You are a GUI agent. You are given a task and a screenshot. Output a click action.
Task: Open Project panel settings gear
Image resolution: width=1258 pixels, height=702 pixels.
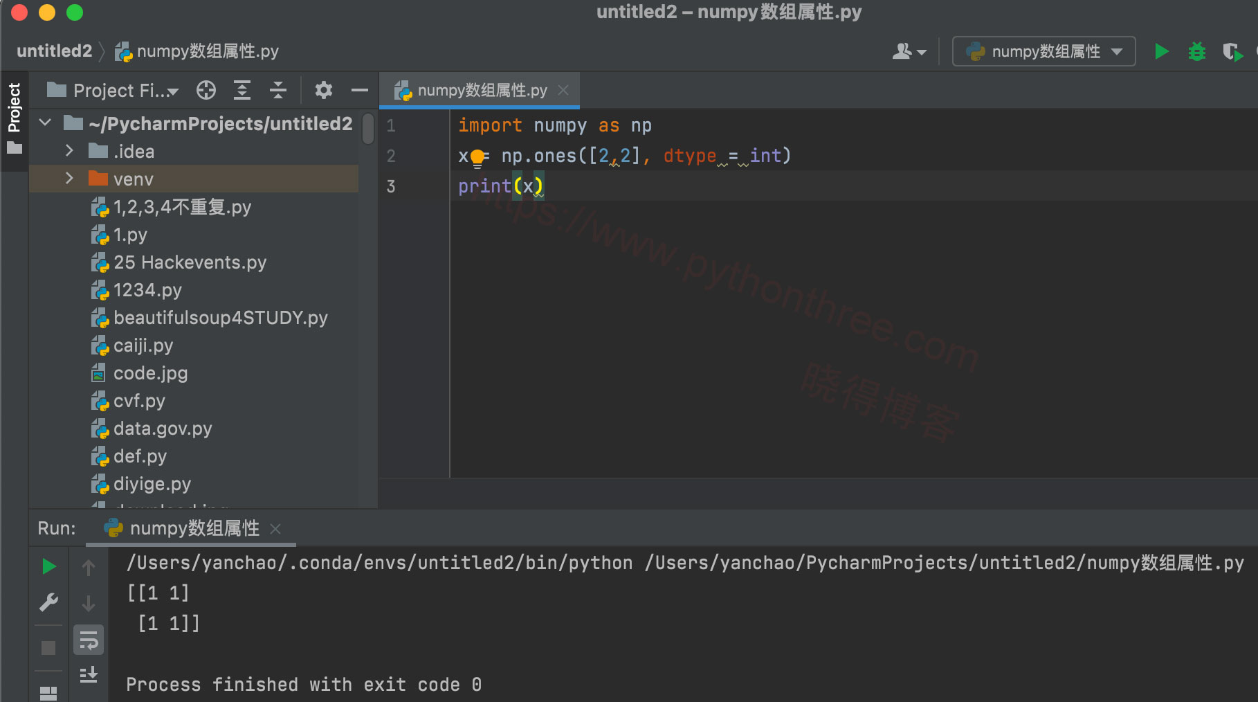[323, 90]
